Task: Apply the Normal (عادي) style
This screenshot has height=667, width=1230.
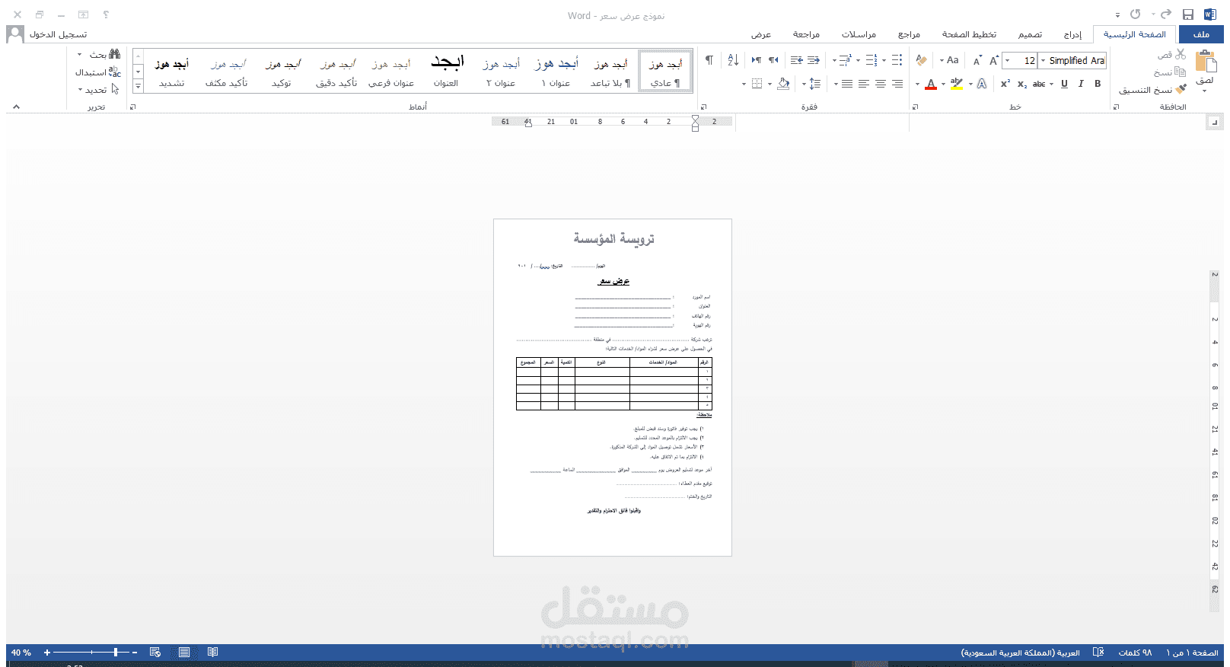Action: (x=665, y=72)
